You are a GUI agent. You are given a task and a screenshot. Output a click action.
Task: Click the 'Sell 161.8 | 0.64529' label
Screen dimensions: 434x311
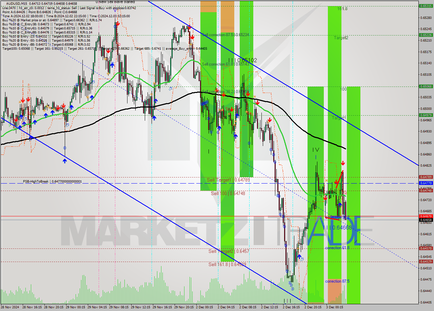pyautogui.click(x=227, y=264)
